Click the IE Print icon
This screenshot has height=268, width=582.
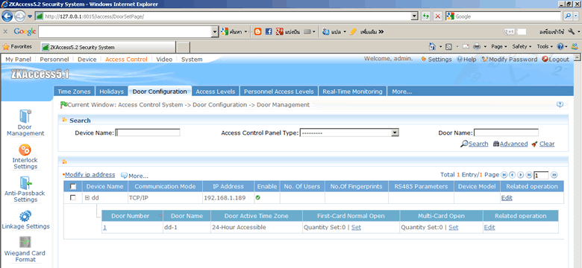click(477, 47)
